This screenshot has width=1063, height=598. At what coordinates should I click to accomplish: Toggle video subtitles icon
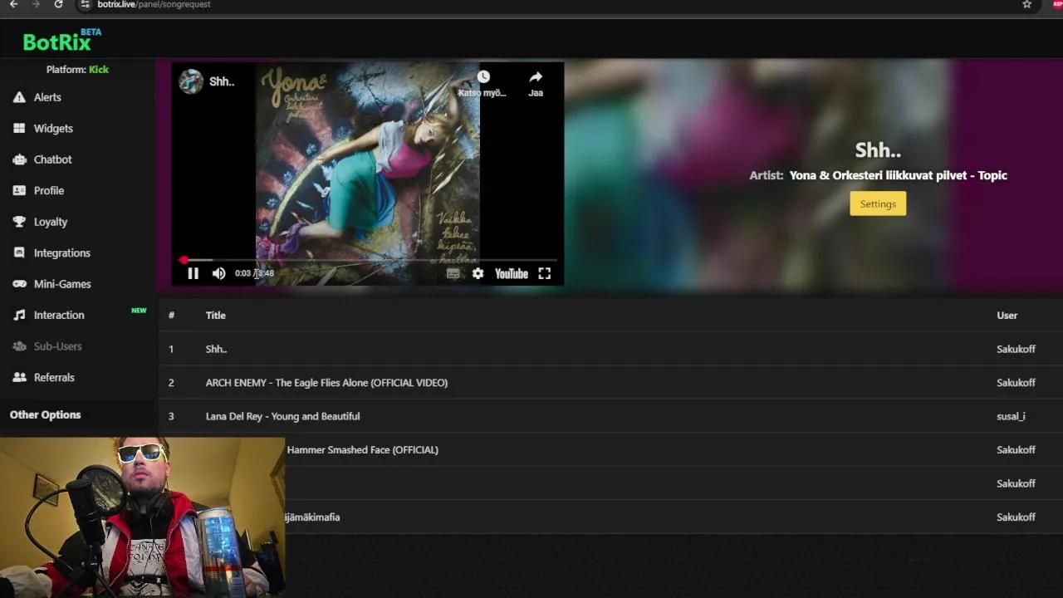(x=453, y=273)
